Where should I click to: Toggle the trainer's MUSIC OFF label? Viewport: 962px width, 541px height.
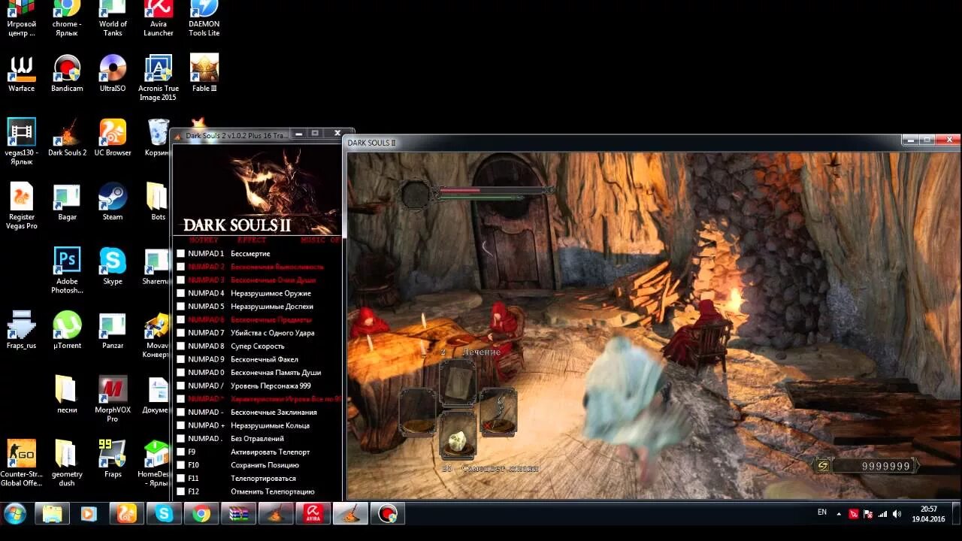[x=321, y=240]
